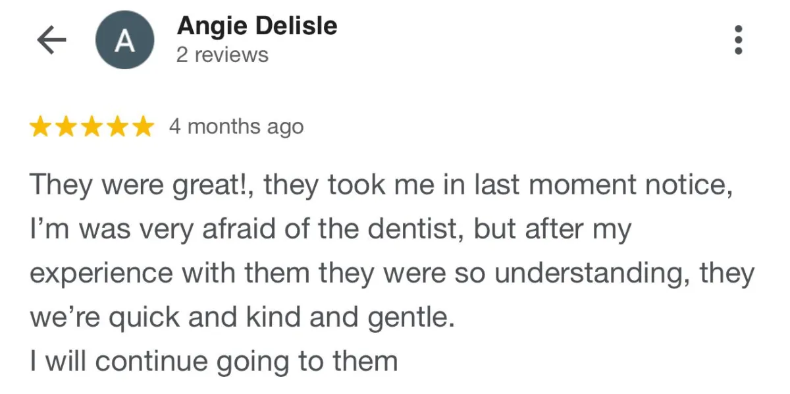Open Angie Delisle's profile name

(x=257, y=26)
